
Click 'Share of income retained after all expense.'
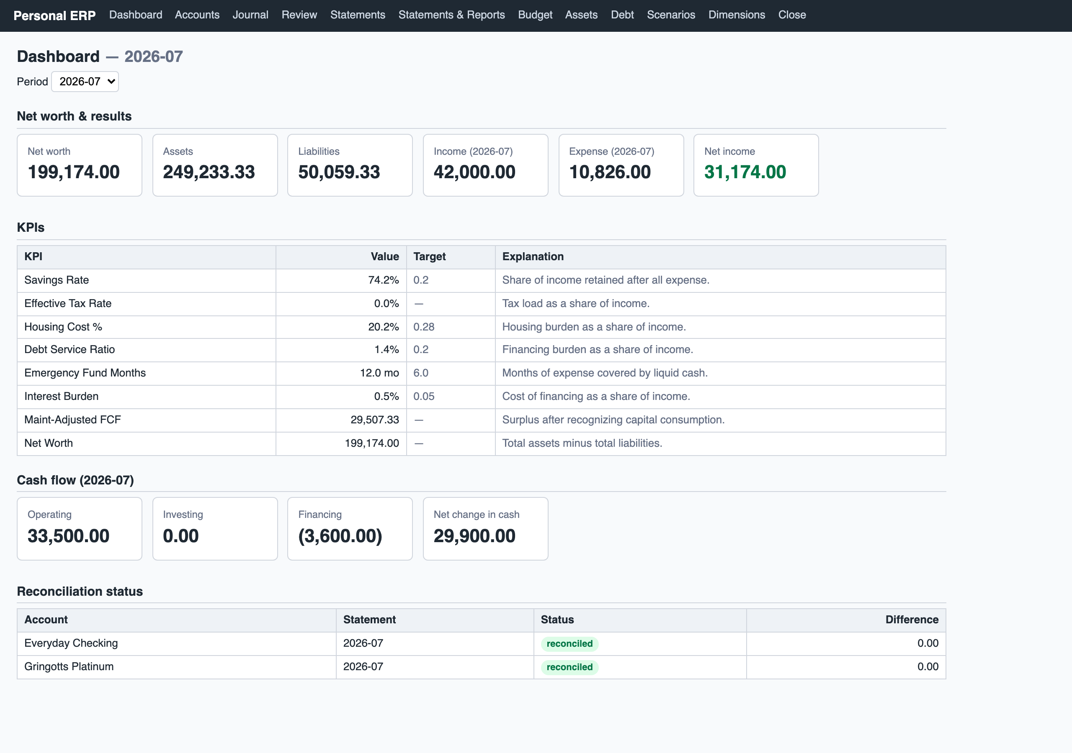(606, 280)
